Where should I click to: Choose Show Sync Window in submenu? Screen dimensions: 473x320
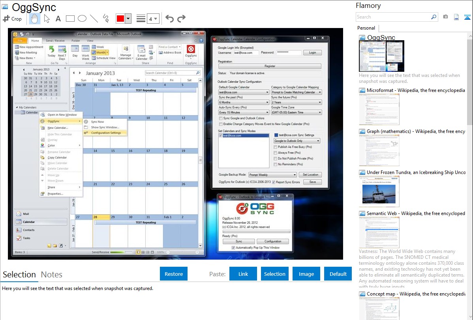[105, 127]
